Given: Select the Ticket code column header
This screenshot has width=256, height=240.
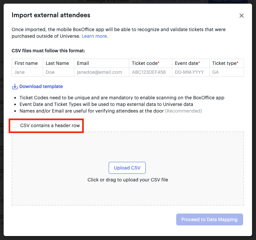Looking at the screenshot, I should click(151, 63).
